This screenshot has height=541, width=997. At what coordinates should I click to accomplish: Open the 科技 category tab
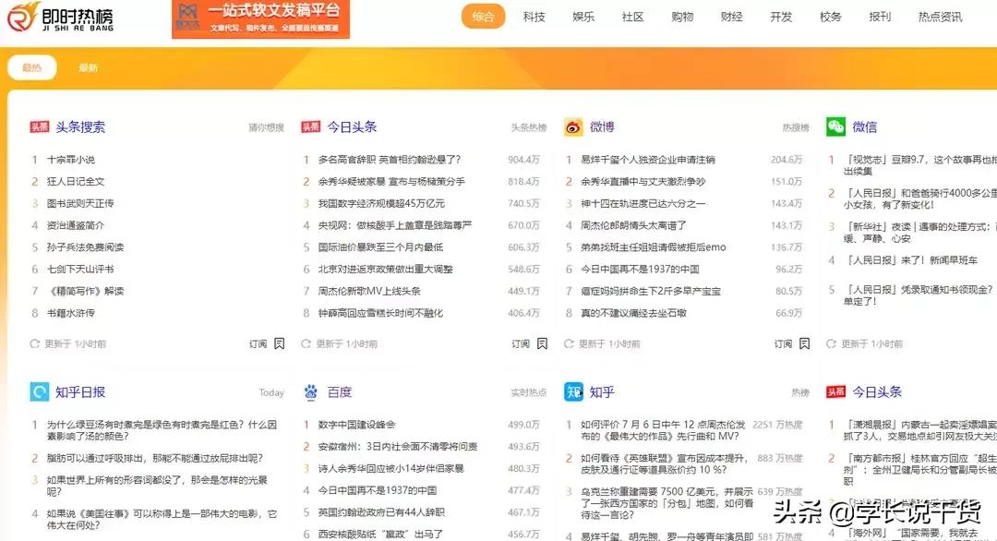click(534, 17)
